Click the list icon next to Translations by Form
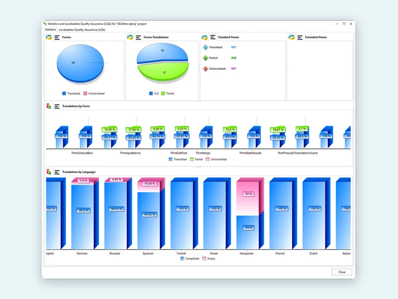Viewport: 398px width, 299px height. 57,106
